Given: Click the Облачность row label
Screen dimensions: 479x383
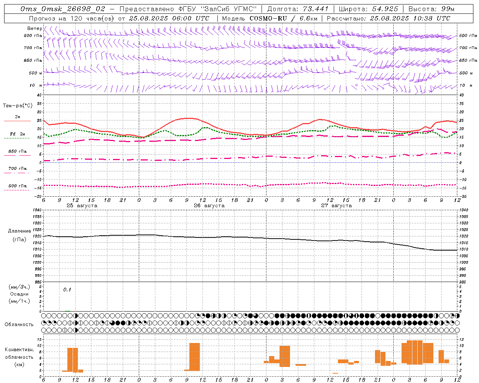Looking at the screenshot, I should coord(19,324).
